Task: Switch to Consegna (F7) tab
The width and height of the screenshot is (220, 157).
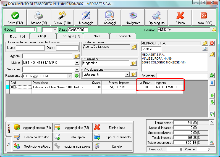Action: (70, 36)
